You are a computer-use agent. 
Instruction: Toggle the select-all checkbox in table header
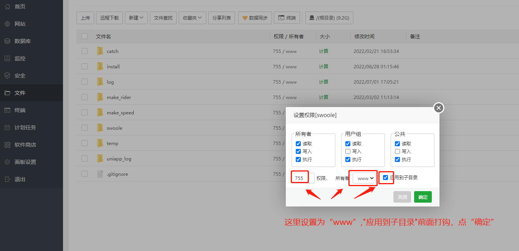(85, 36)
